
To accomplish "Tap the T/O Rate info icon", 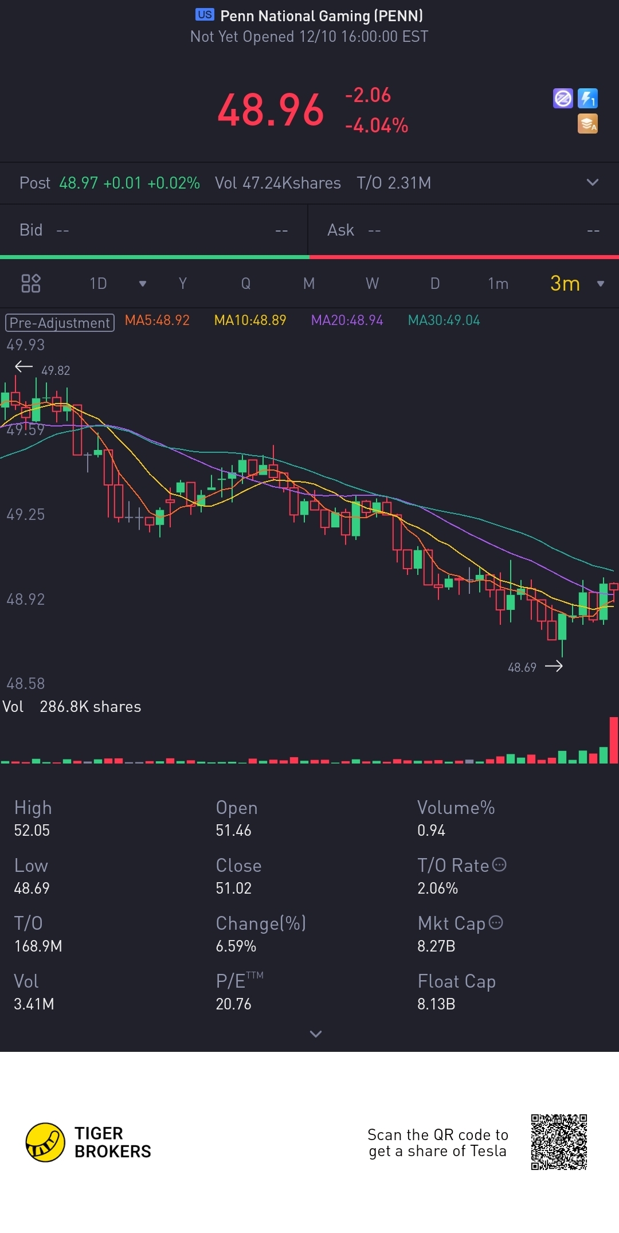I will point(499,864).
